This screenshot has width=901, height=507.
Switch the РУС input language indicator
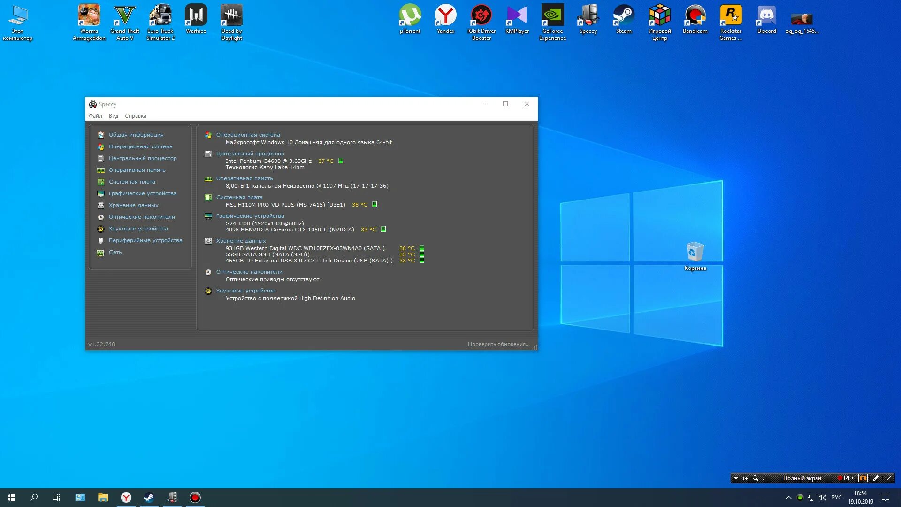(837, 498)
